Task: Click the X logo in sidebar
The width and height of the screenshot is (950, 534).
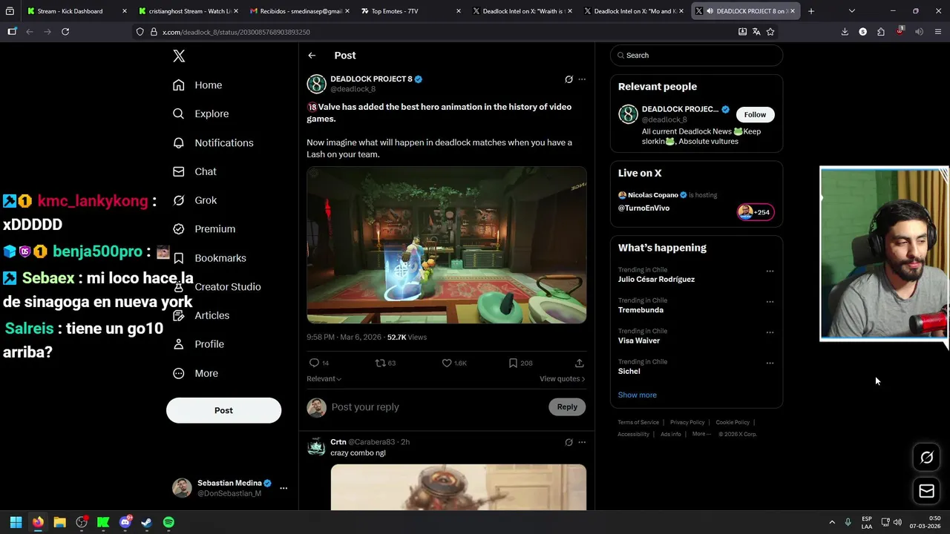Action: click(179, 56)
